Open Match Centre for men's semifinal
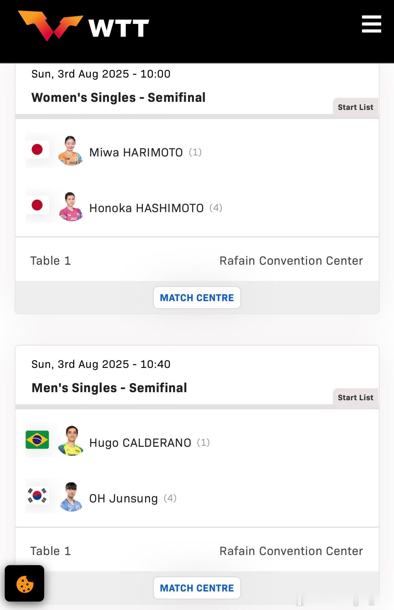394x610 pixels. click(197, 588)
